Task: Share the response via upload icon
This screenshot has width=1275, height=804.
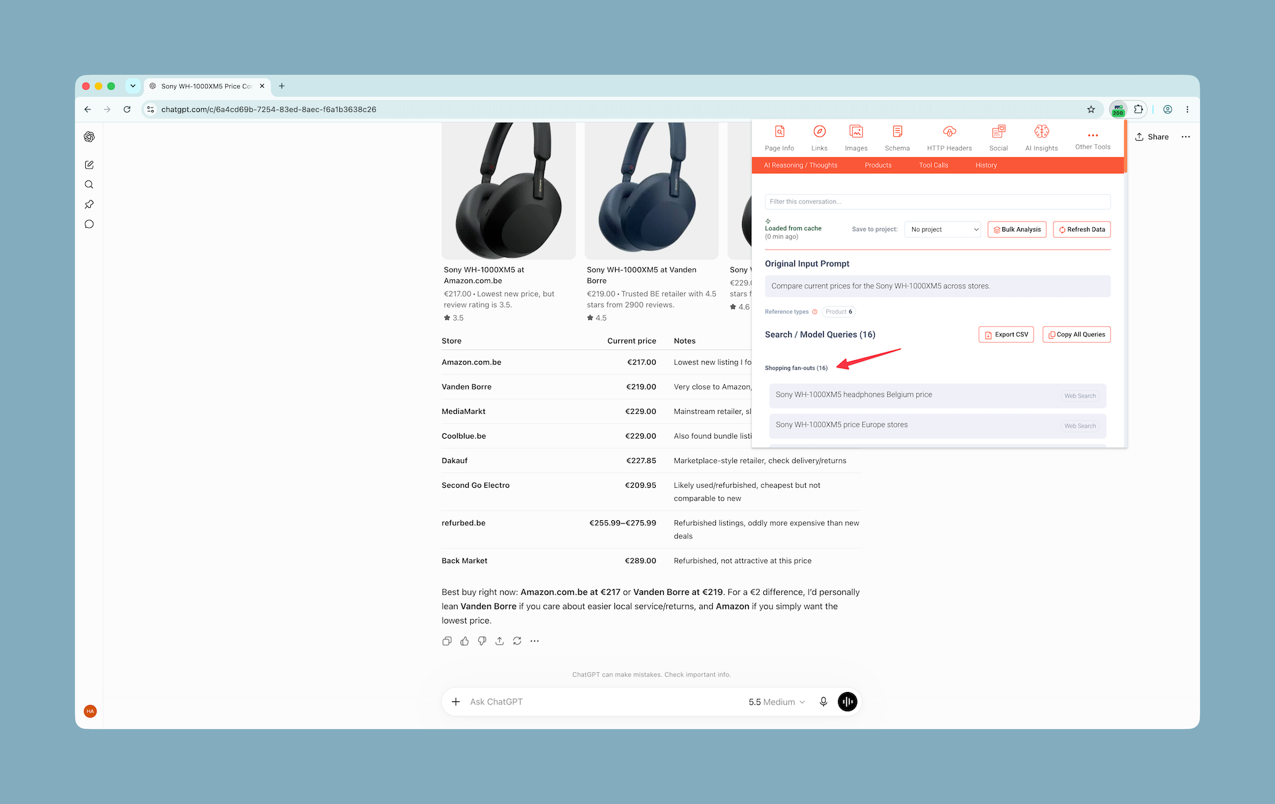Action: pyautogui.click(x=499, y=641)
